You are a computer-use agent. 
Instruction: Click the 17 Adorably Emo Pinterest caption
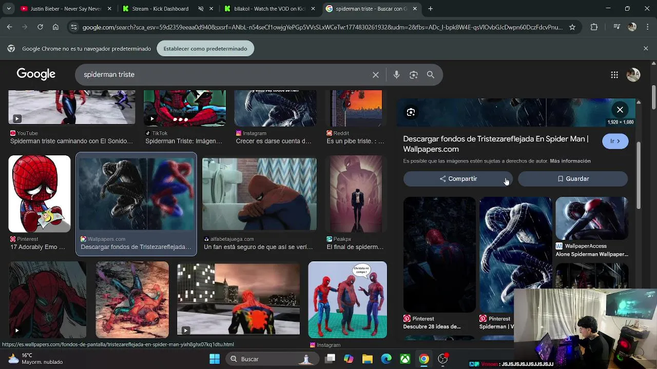coord(37,247)
